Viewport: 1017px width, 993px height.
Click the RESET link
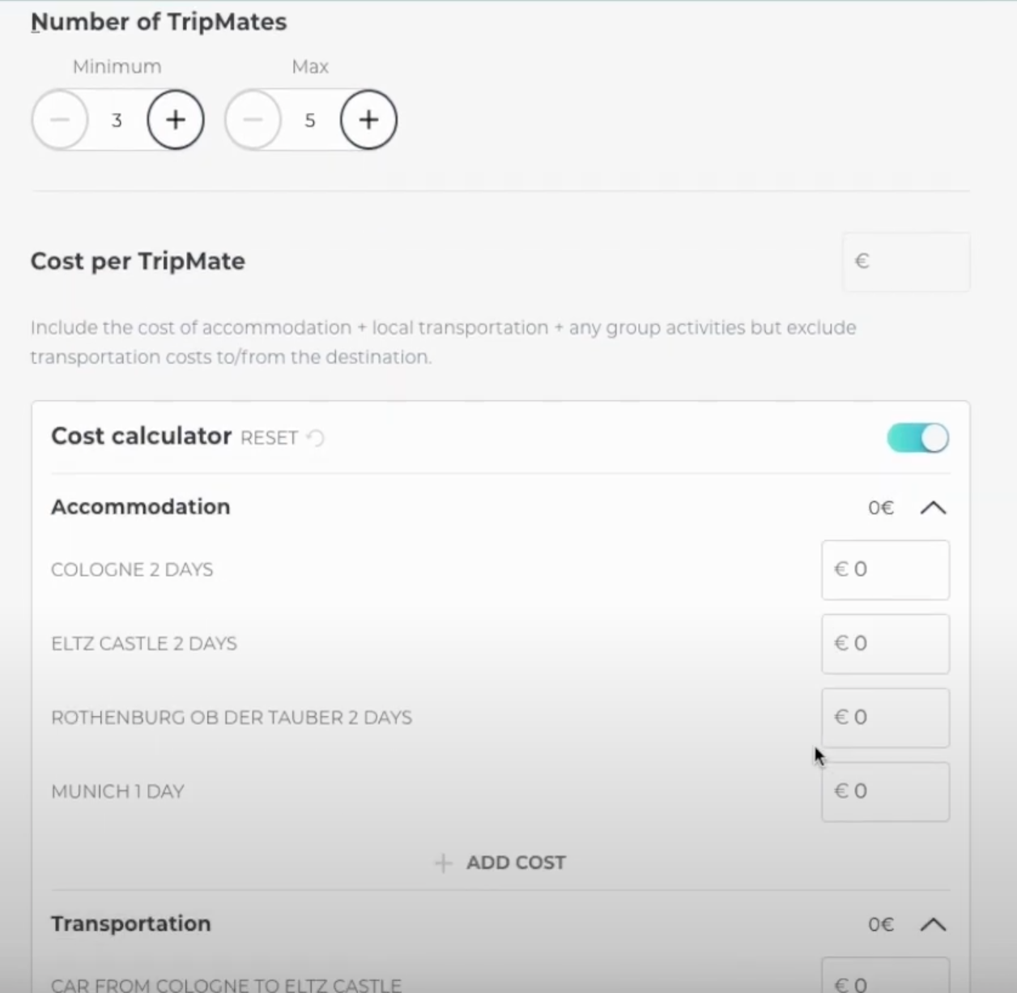pyautogui.click(x=269, y=438)
